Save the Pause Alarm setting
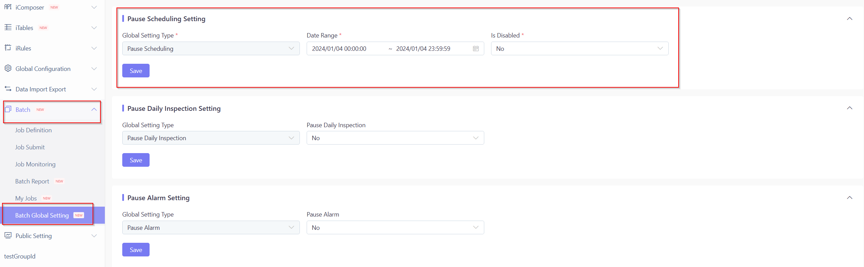 [136, 250]
